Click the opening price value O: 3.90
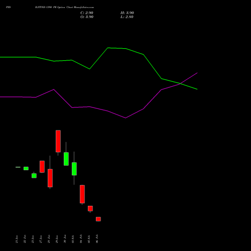 (x=87, y=17)
